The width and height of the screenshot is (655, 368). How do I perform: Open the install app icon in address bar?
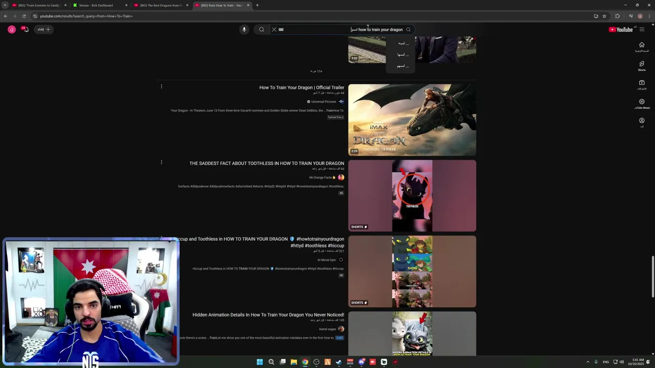pos(596,16)
